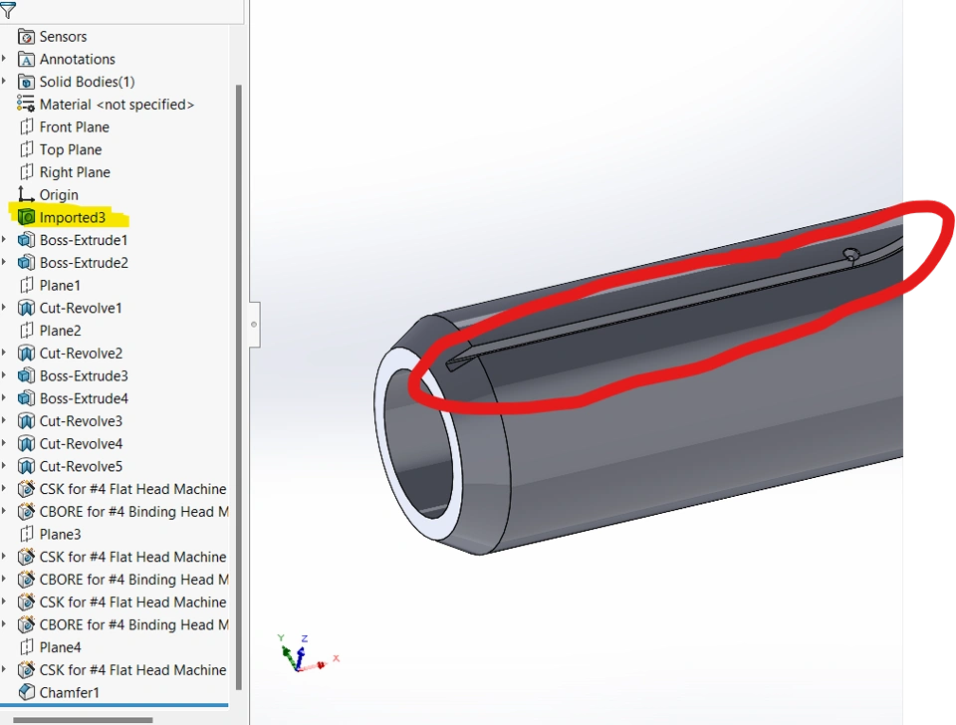The height and width of the screenshot is (725, 956).
Task: Click the Plane3 icon
Action: (26, 534)
